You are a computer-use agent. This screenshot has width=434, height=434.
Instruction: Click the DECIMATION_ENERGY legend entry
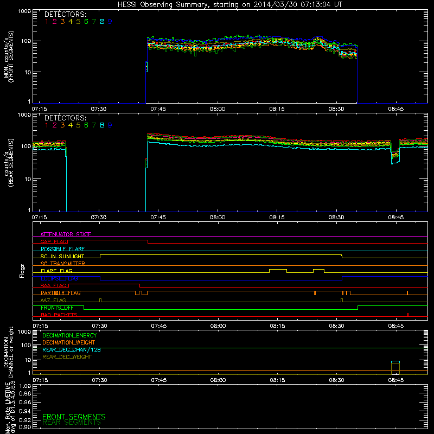pos(69,335)
